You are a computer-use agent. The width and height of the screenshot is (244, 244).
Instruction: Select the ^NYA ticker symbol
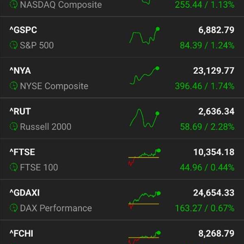click(x=20, y=71)
